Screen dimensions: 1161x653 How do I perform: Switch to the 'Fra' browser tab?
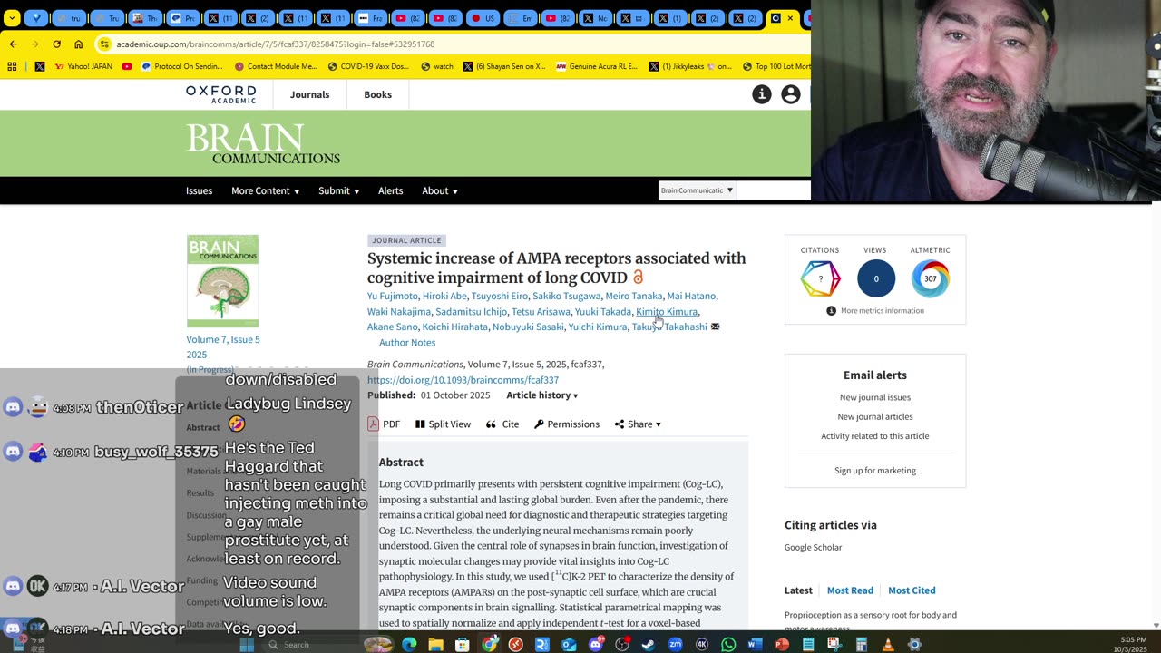370,18
